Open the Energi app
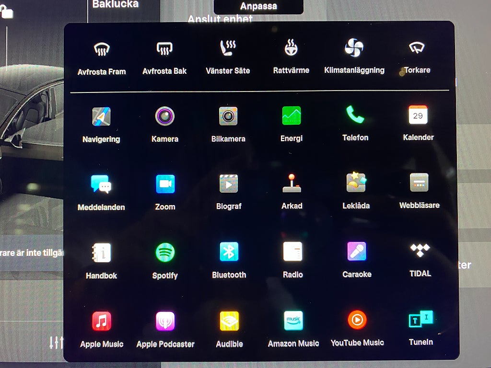The height and width of the screenshot is (368, 491). point(292,115)
